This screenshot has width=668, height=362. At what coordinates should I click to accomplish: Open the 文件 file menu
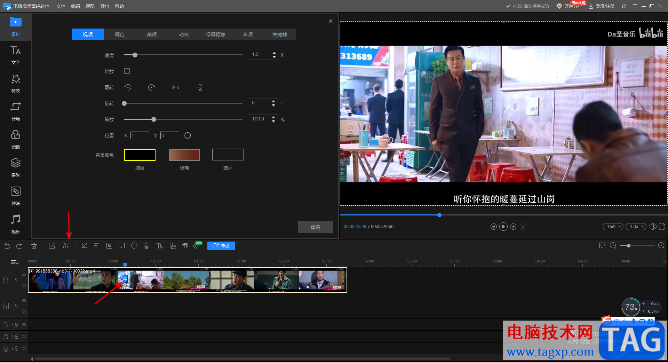(61, 6)
